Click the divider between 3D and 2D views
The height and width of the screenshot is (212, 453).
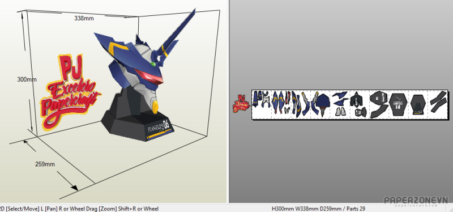click(x=228, y=101)
